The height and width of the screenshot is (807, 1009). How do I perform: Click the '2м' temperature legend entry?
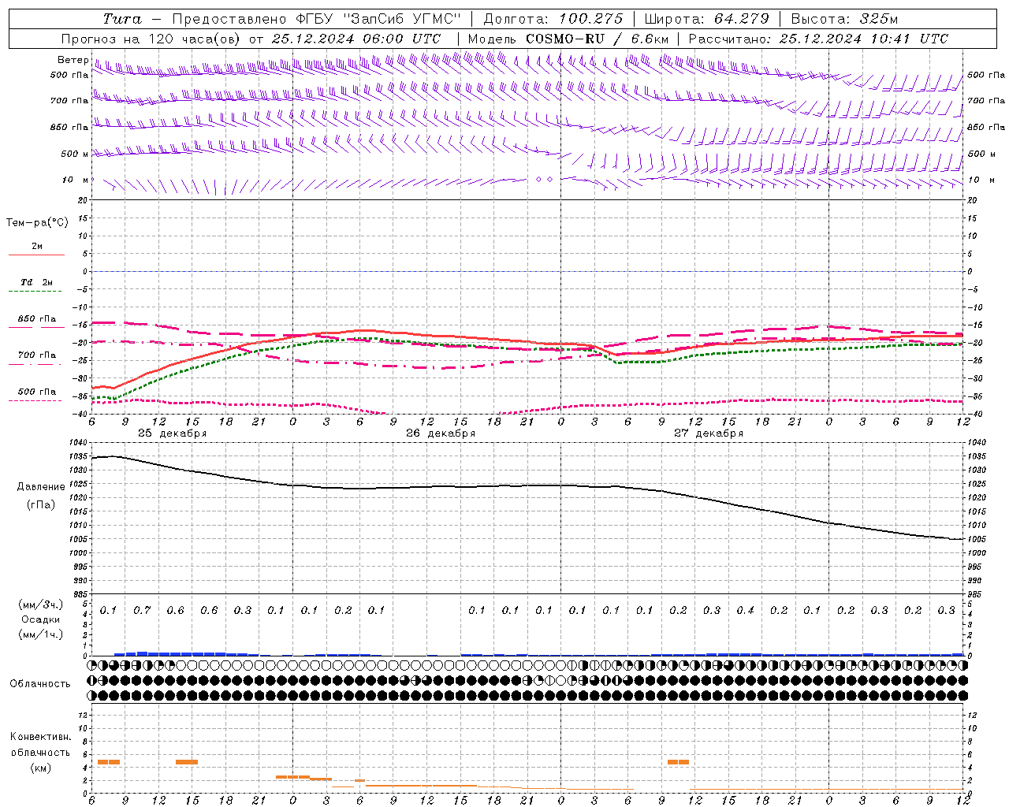[37, 246]
